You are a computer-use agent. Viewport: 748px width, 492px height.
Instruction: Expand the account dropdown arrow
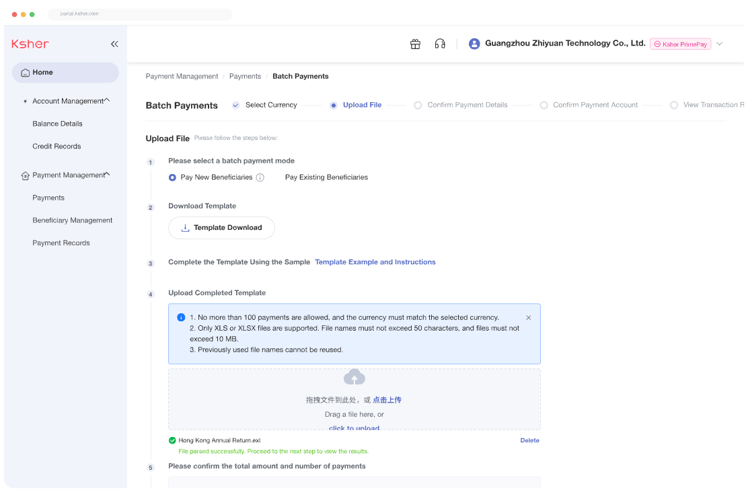point(719,44)
